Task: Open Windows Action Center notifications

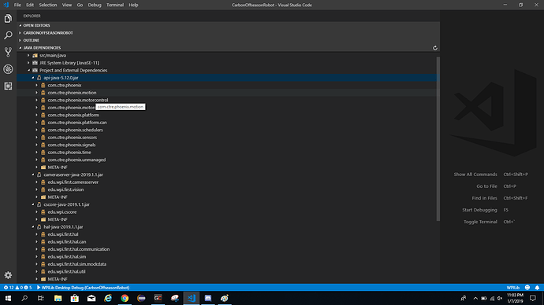Action: click(533, 298)
